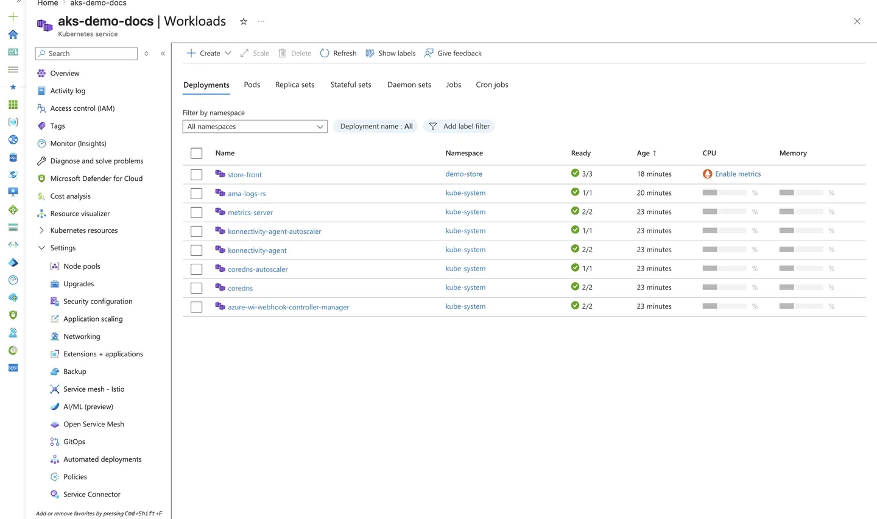Image resolution: width=877 pixels, height=519 pixels.
Task: Toggle the select-all checkbox in table header
Action: 196,154
